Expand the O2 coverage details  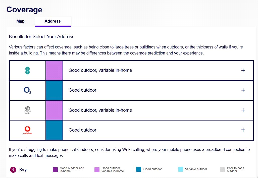coord(243,90)
